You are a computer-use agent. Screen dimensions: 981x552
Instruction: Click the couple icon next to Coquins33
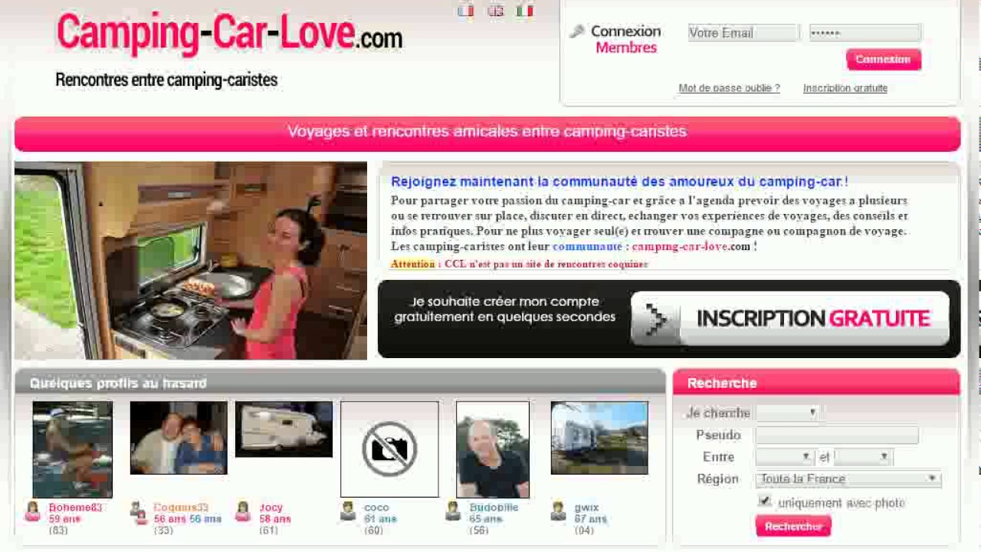click(138, 513)
